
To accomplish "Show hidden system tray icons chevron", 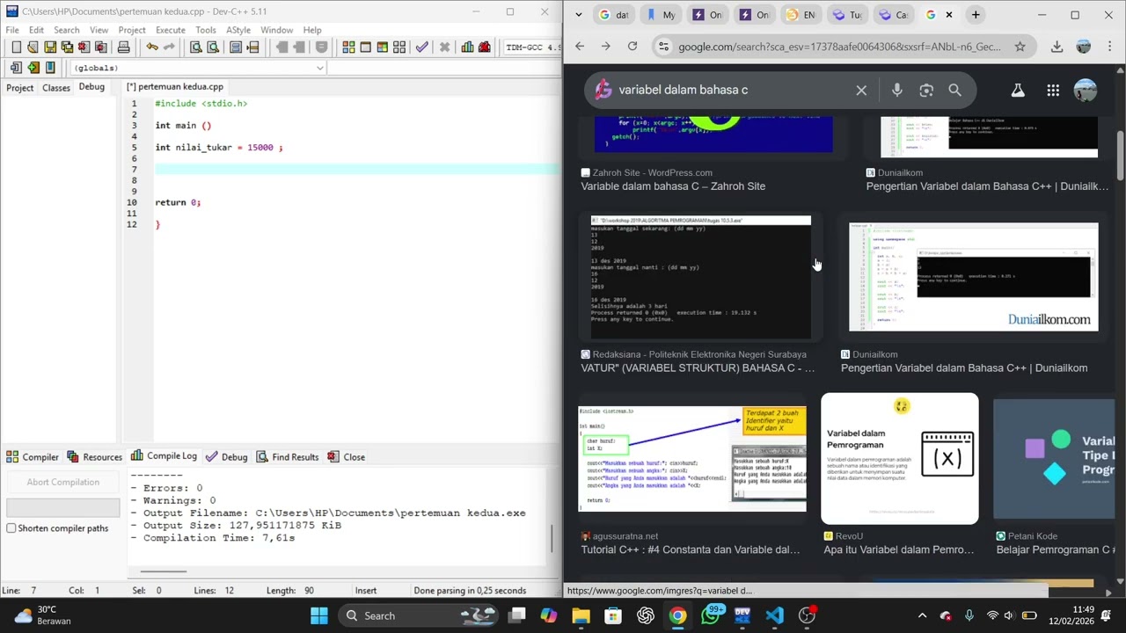I will (922, 615).
